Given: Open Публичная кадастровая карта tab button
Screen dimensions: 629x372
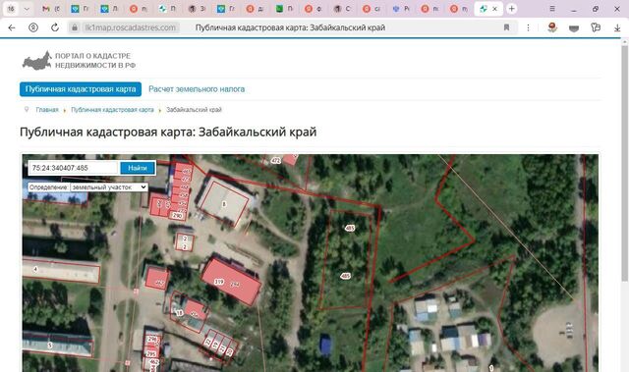Looking at the screenshot, I should tap(81, 89).
